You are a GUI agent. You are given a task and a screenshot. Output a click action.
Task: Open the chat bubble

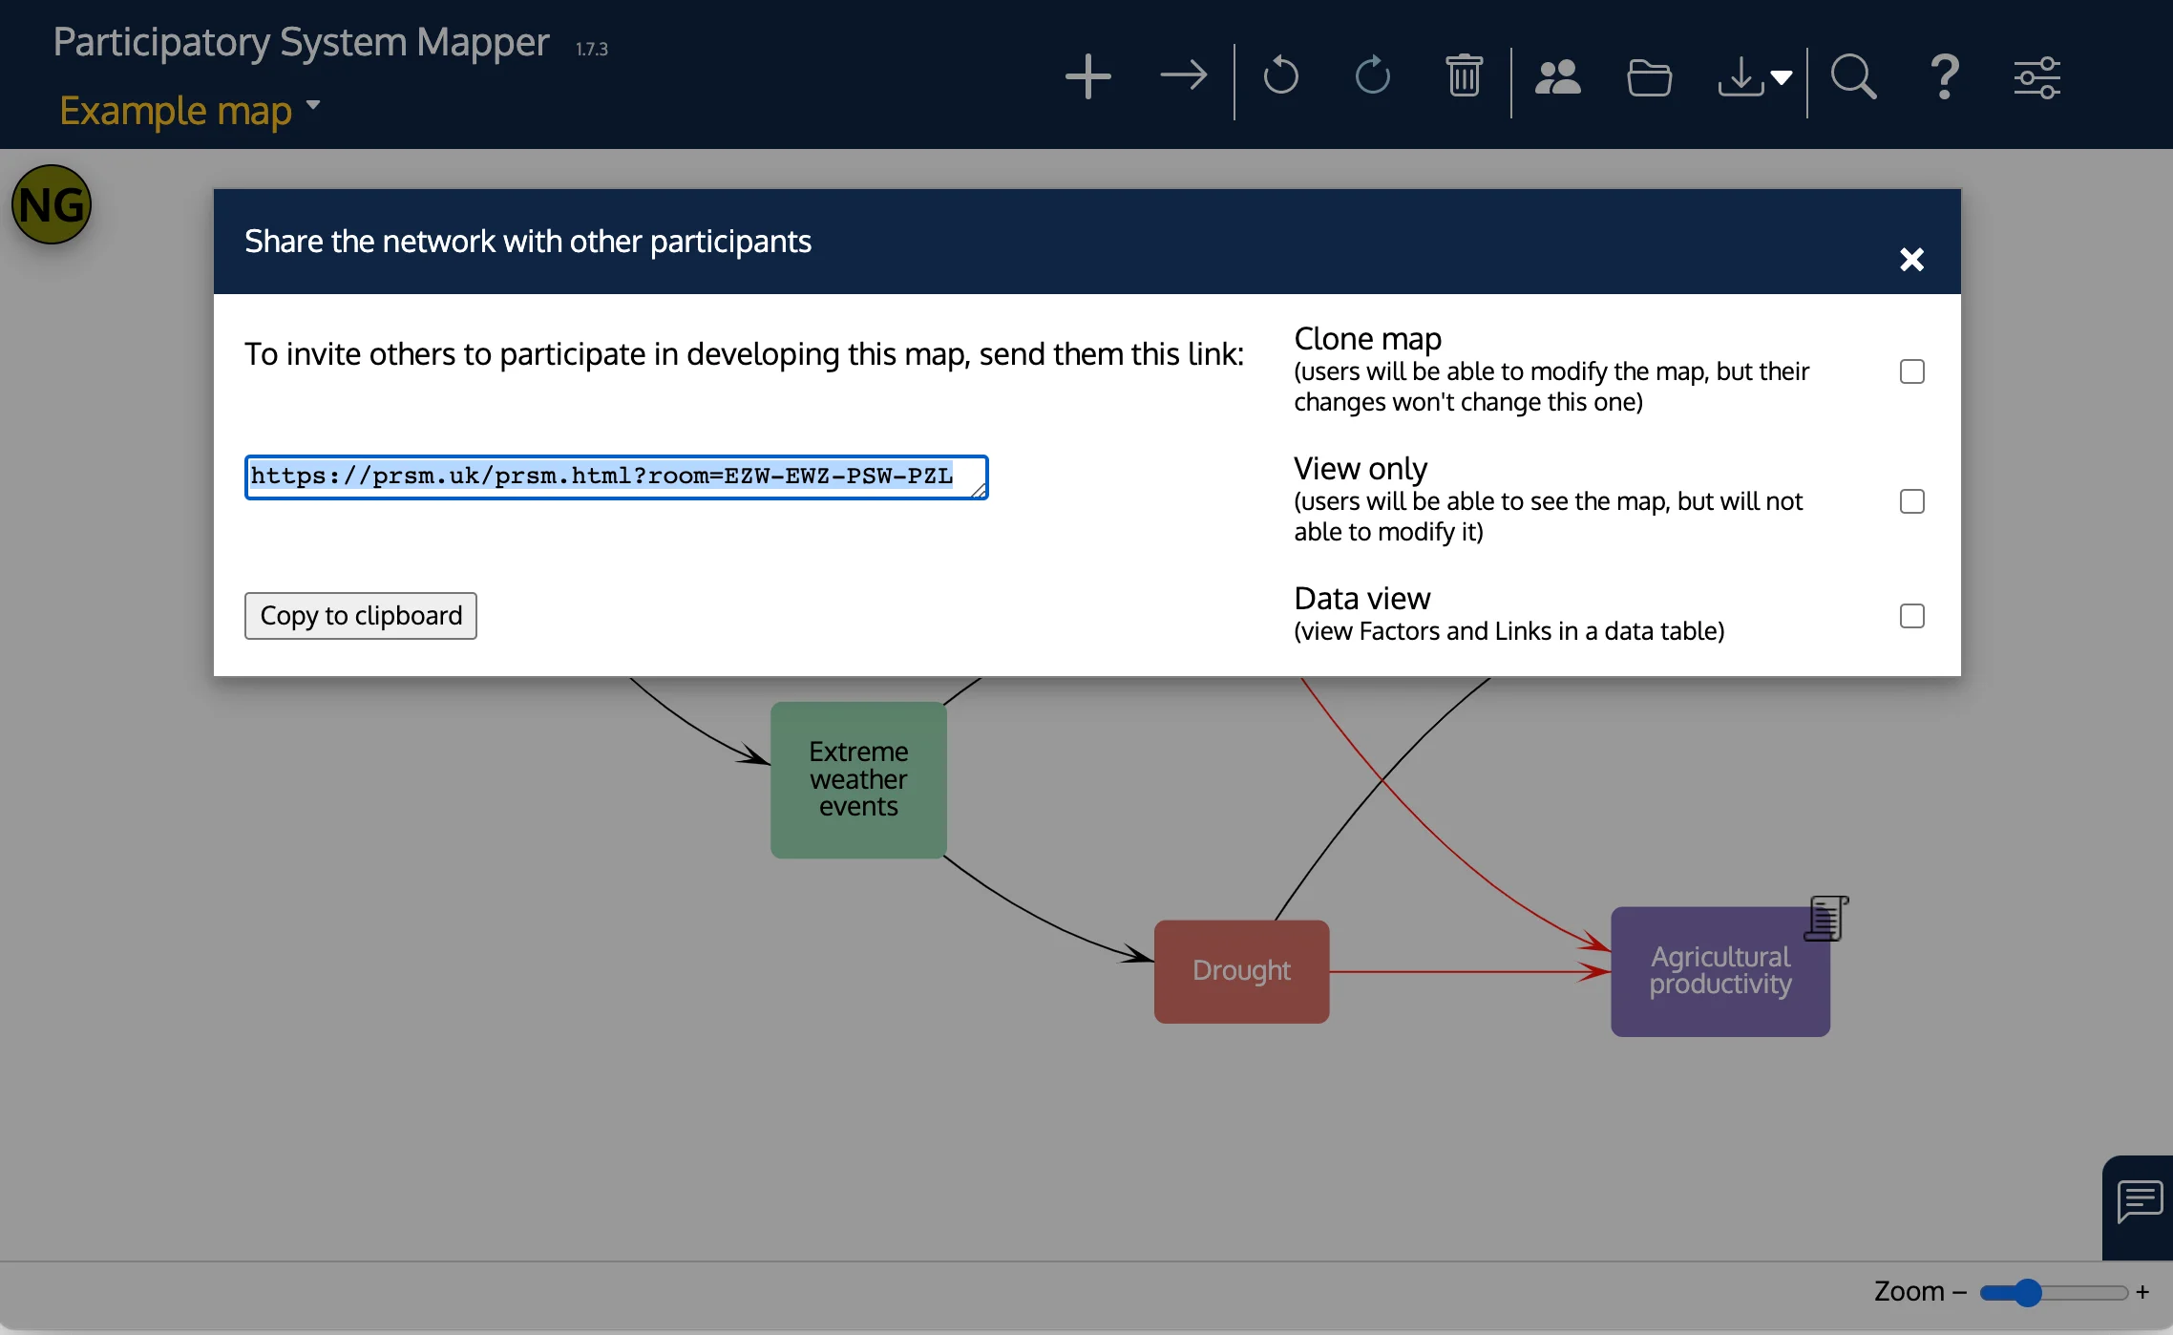point(2138,1200)
